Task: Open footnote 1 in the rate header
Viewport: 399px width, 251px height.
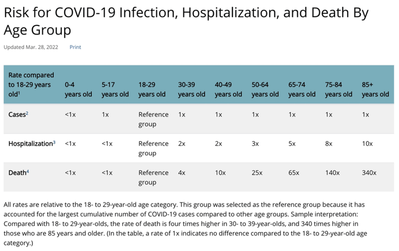Action: 19,93
